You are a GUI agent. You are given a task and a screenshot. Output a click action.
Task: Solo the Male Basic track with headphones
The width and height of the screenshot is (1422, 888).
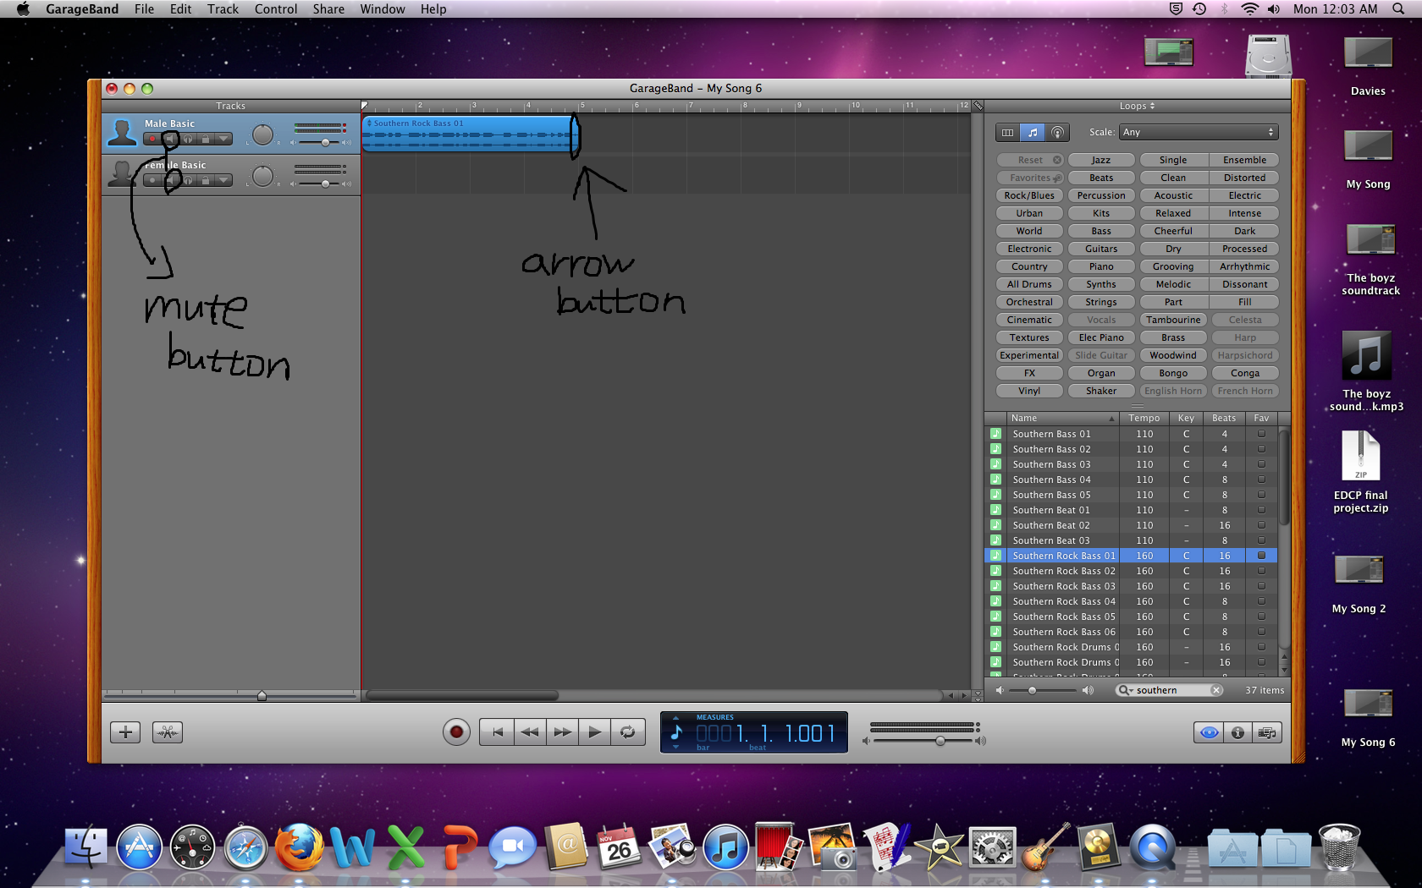[x=188, y=139]
